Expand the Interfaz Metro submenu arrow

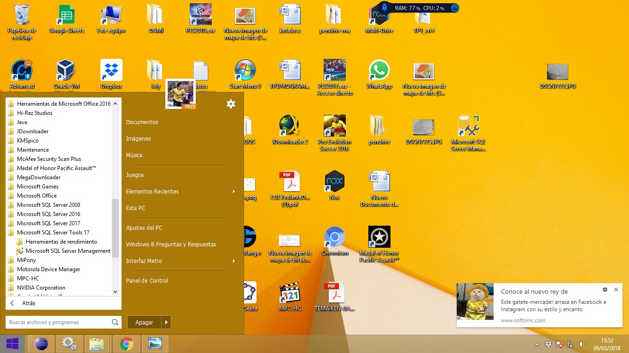tap(234, 261)
